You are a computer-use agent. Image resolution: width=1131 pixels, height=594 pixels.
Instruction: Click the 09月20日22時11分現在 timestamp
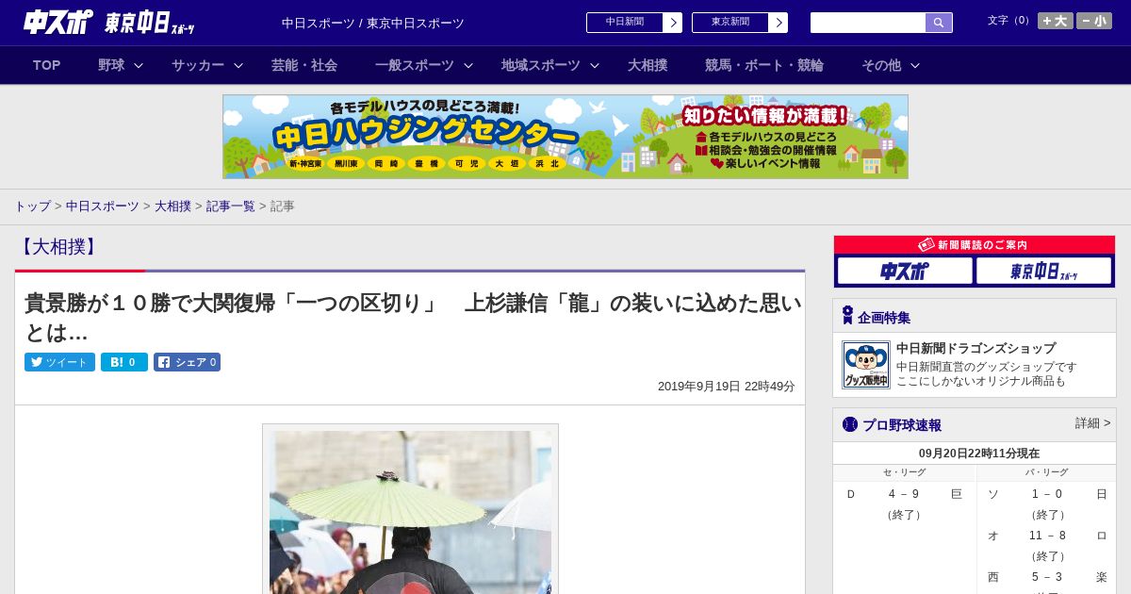click(979, 454)
